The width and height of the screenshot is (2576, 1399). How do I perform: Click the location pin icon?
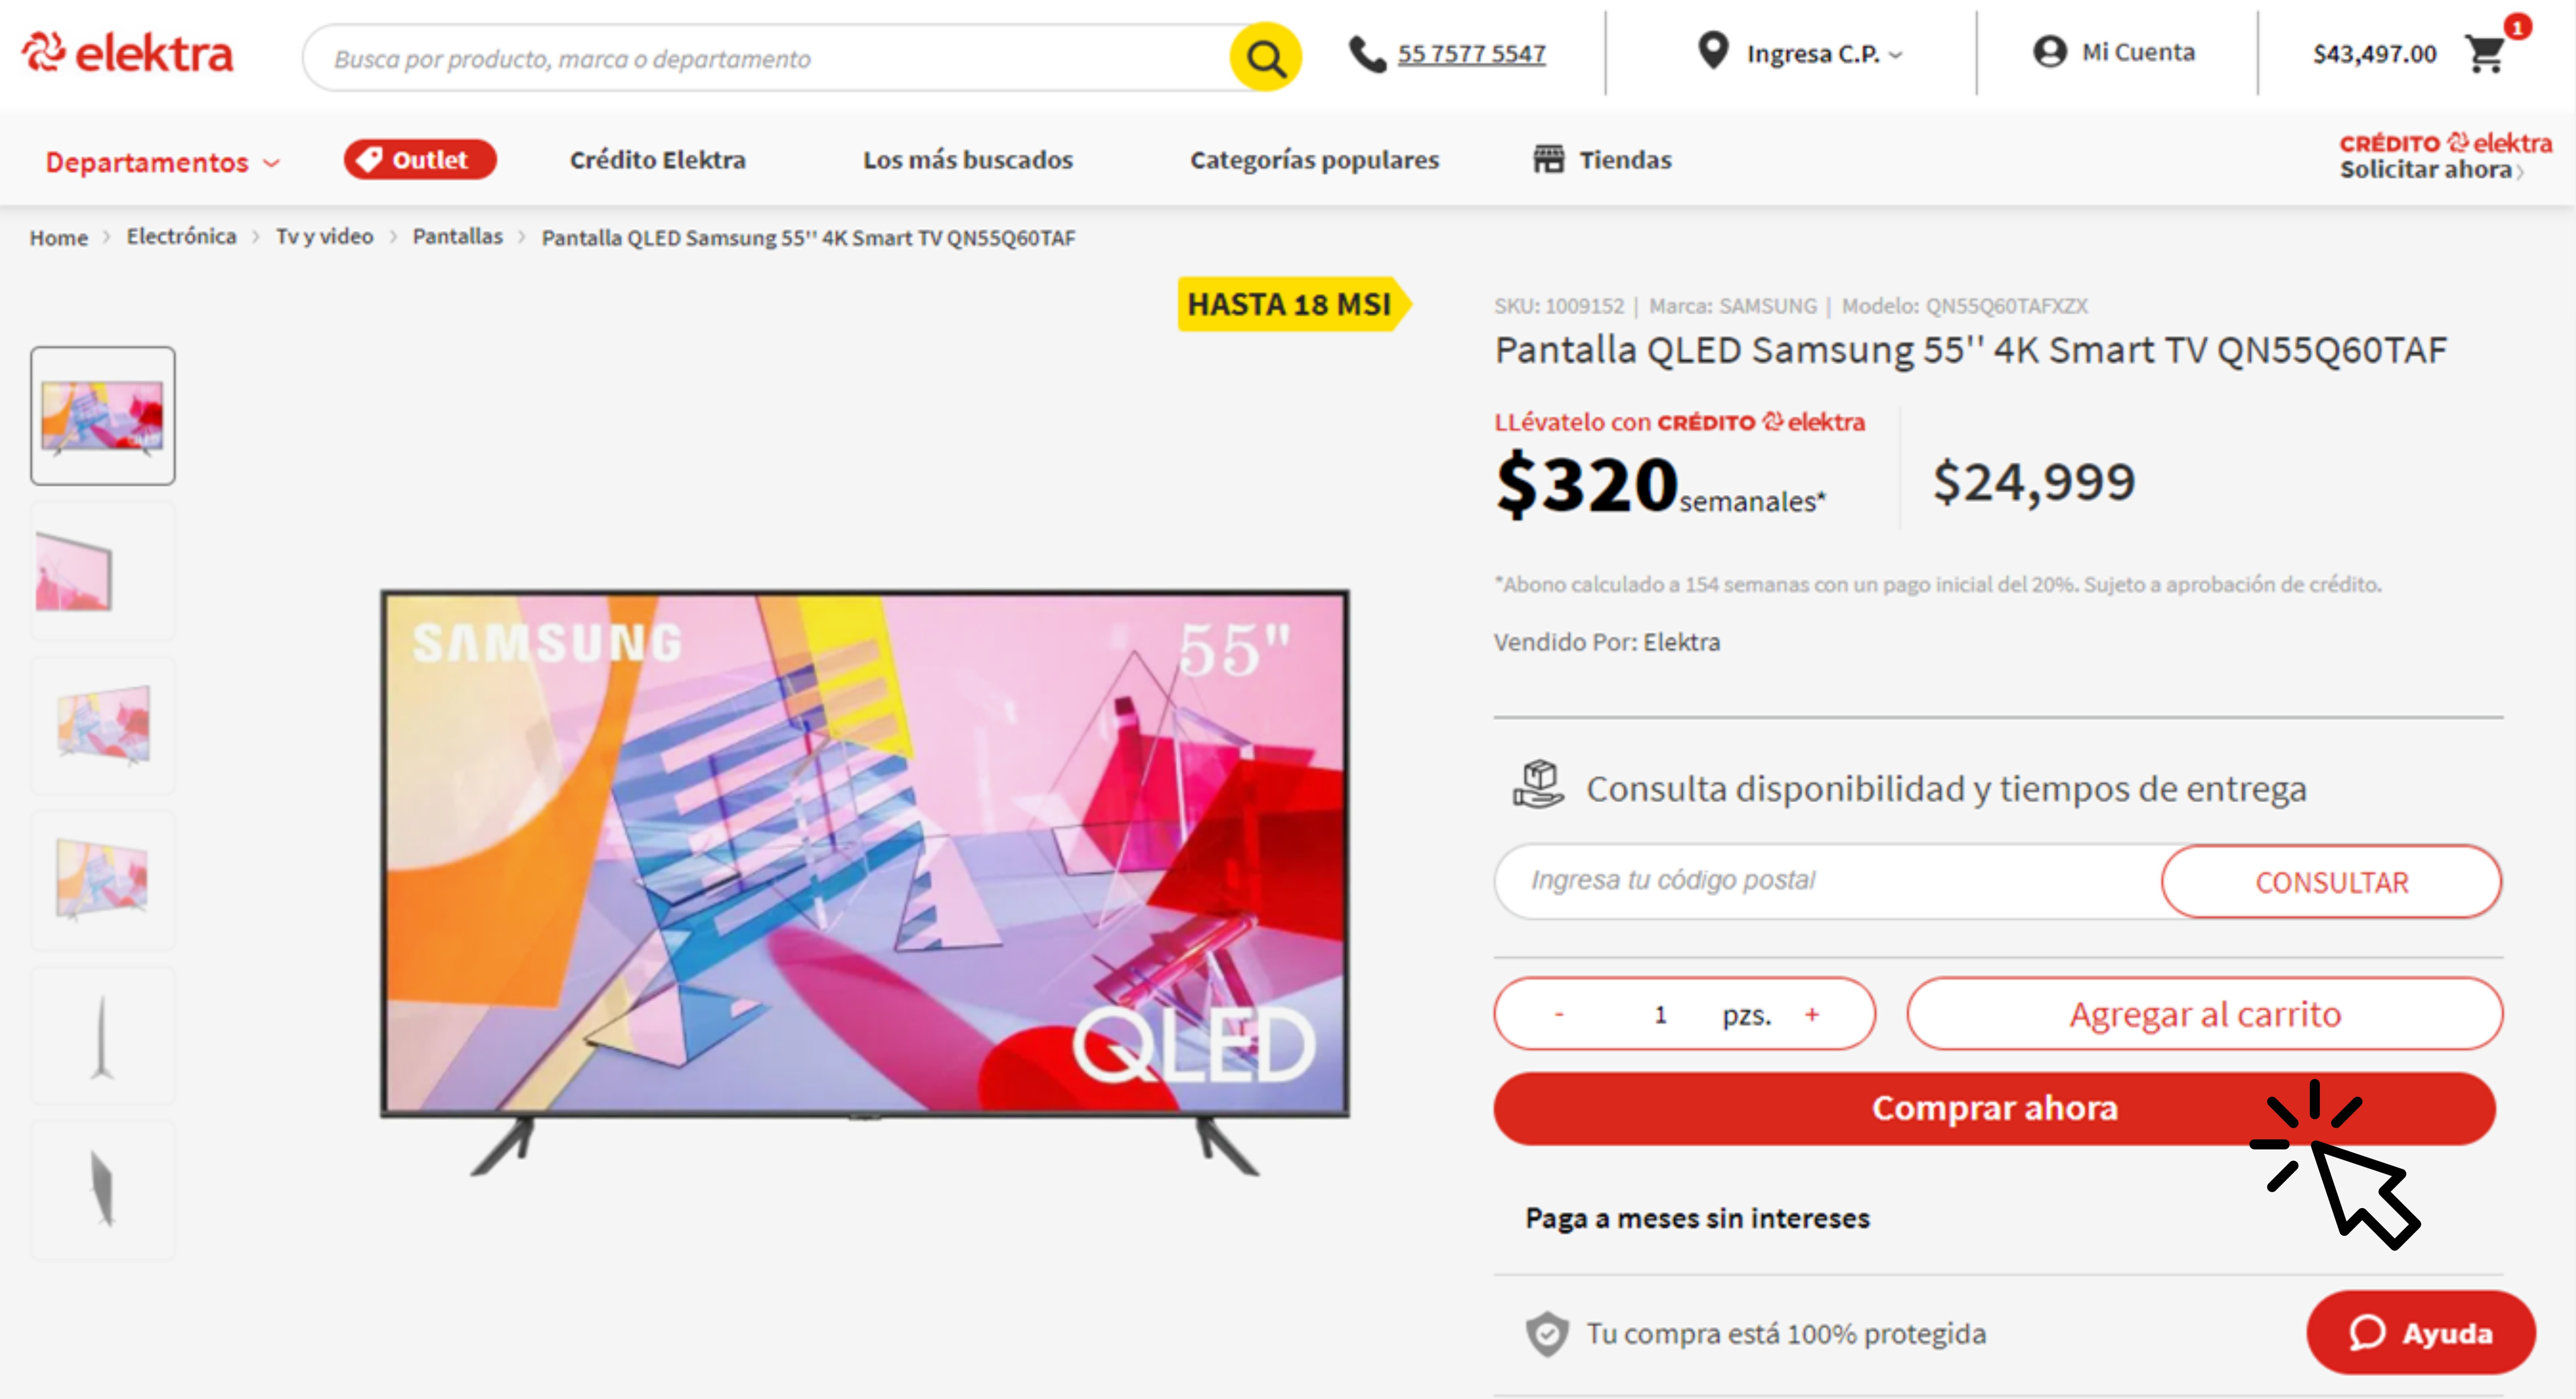click(x=1713, y=51)
